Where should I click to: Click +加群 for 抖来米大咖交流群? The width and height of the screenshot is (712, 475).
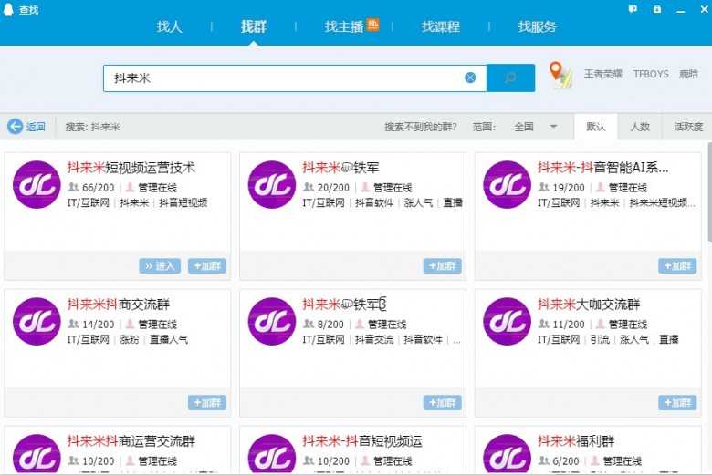point(677,402)
